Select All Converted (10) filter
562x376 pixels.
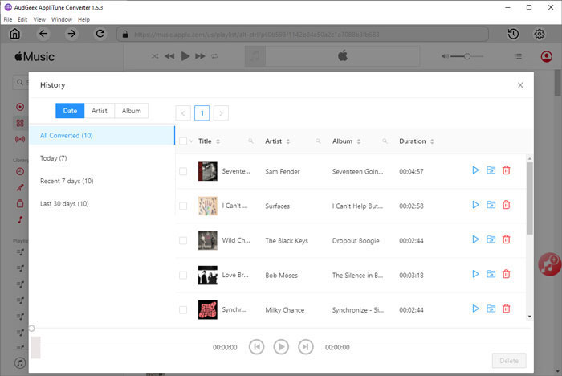(x=102, y=135)
